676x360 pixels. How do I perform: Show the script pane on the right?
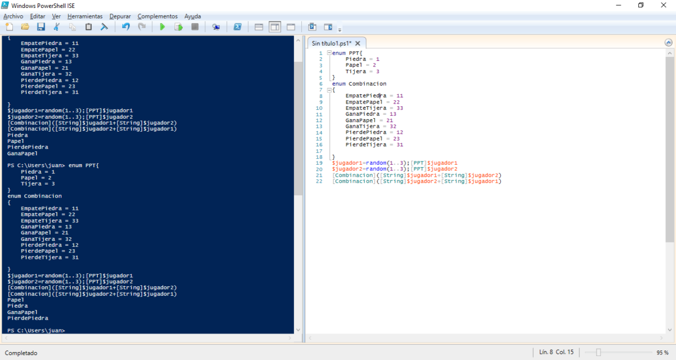[274, 26]
